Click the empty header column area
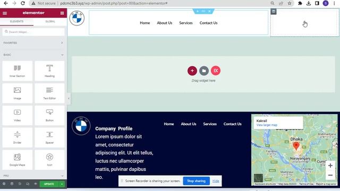 pyautogui.click(x=304, y=23)
